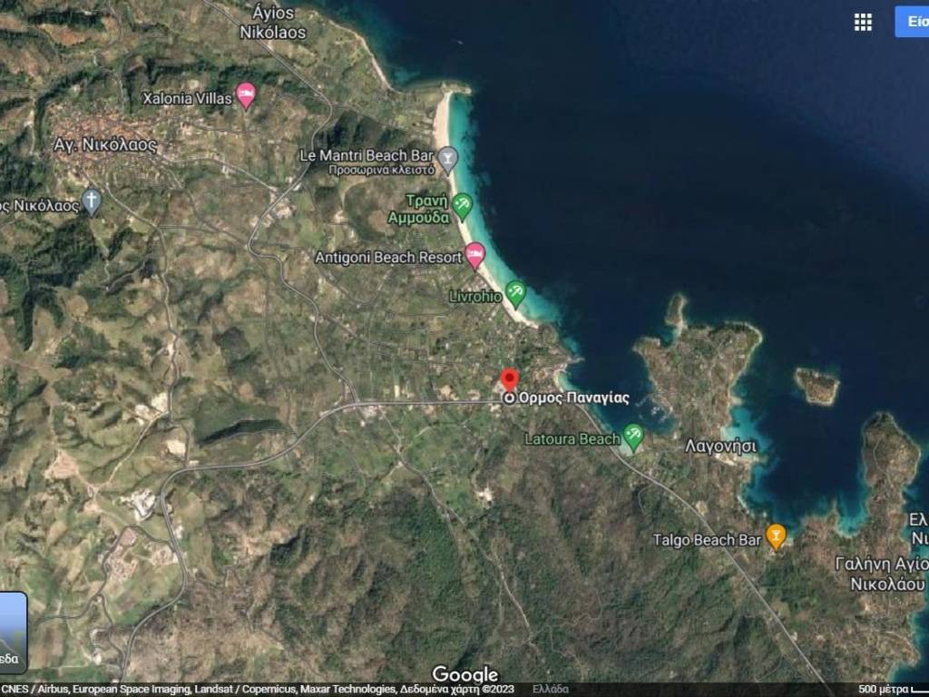Viewport: 929px width, 697px height.
Task: Click the Λαγονήσι place label
Action: [x=720, y=447]
